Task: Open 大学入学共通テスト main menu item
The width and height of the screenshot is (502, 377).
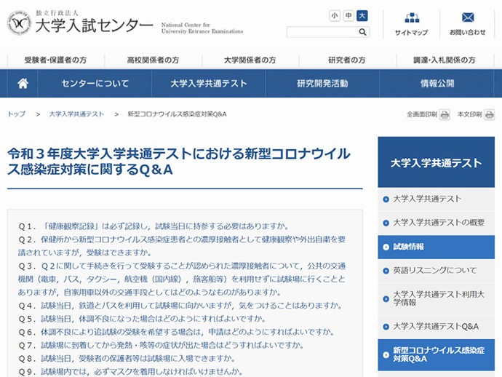Action: pos(209,83)
